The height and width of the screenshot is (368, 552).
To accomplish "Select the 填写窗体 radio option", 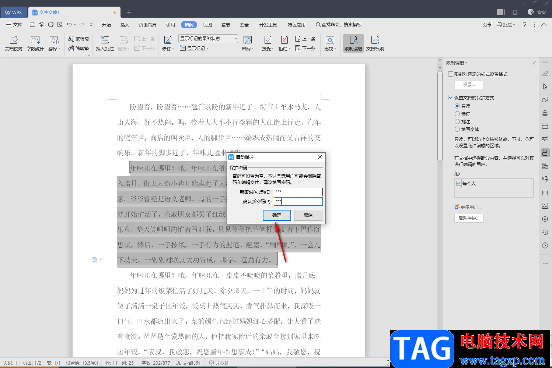I will (x=457, y=129).
